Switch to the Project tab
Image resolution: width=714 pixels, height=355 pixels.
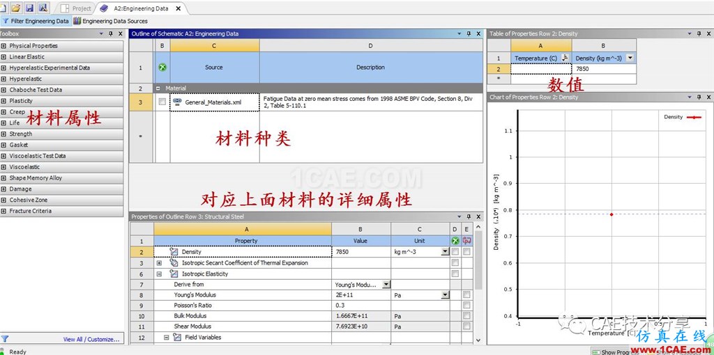76,8
